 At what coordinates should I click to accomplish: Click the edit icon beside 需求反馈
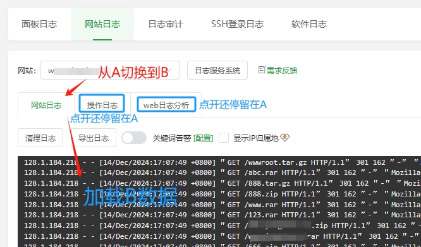(x=262, y=69)
